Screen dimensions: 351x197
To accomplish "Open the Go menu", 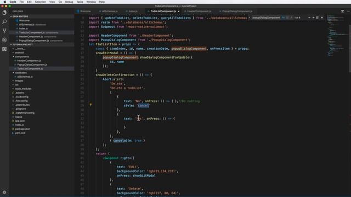I will 60,2.
